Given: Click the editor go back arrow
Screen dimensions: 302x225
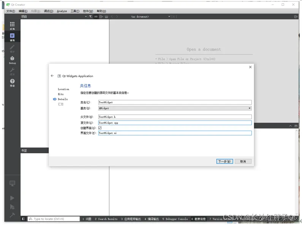Looking at the screenshot, I should 112,17.
